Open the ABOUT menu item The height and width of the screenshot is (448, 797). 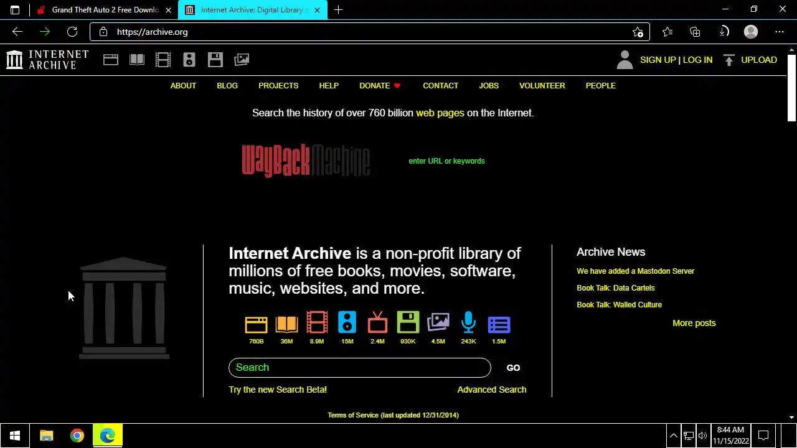(183, 86)
